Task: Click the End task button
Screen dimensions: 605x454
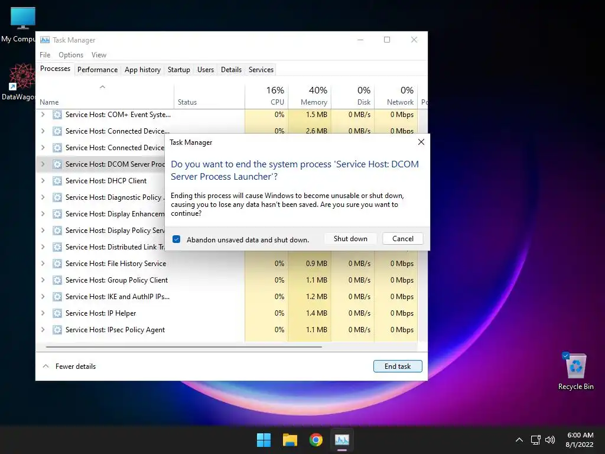Action: pyautogui.click(x=398, y=367)
